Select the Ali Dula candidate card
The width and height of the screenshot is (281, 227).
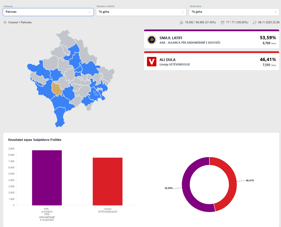point(211,62)
